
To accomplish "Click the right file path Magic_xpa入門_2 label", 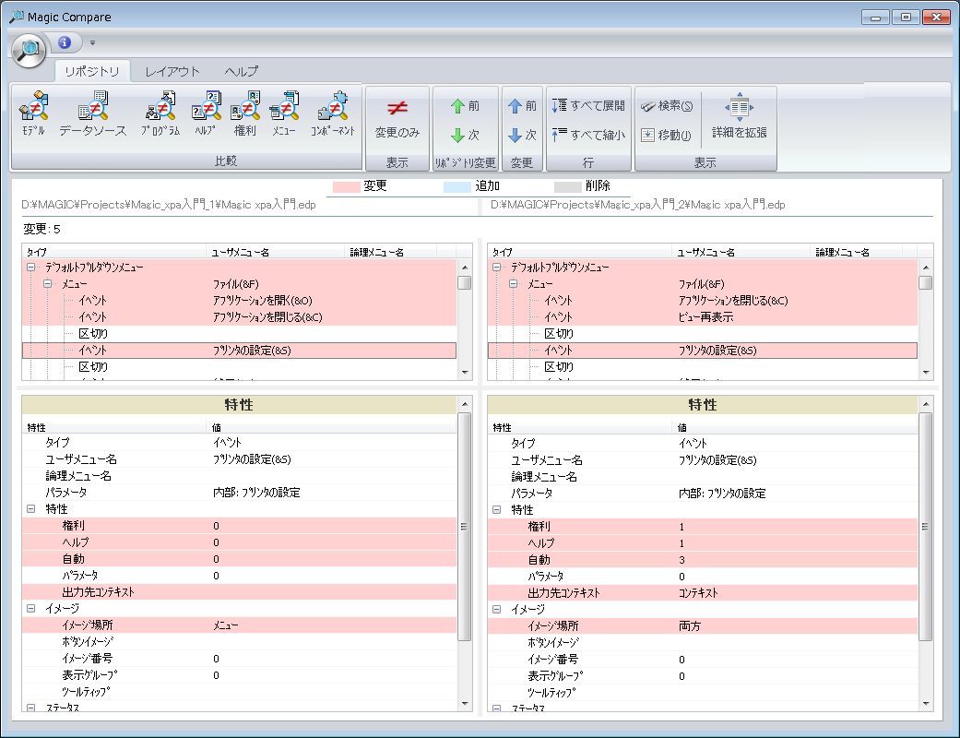I will (x=637, y=205).
